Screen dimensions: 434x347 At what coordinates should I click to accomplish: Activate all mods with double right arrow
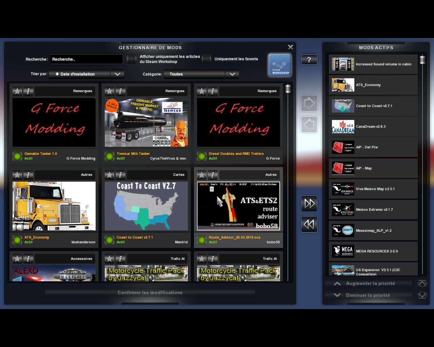tap(309, 203)
